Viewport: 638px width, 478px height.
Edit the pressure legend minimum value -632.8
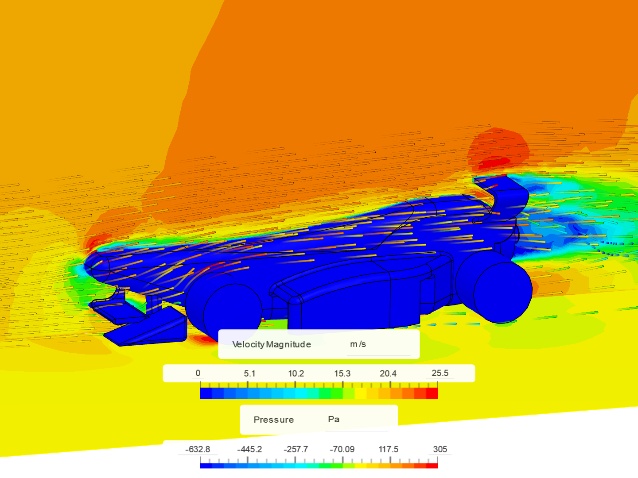[198, 449]
